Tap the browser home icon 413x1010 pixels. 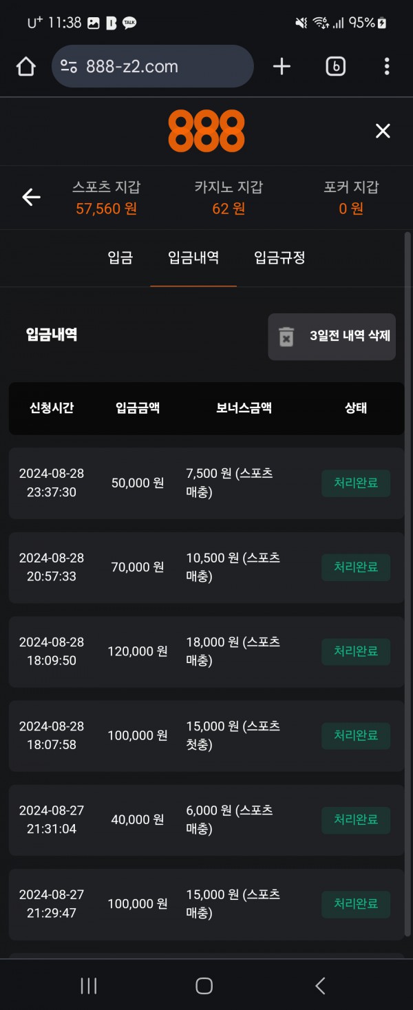(x=26, y=67)
